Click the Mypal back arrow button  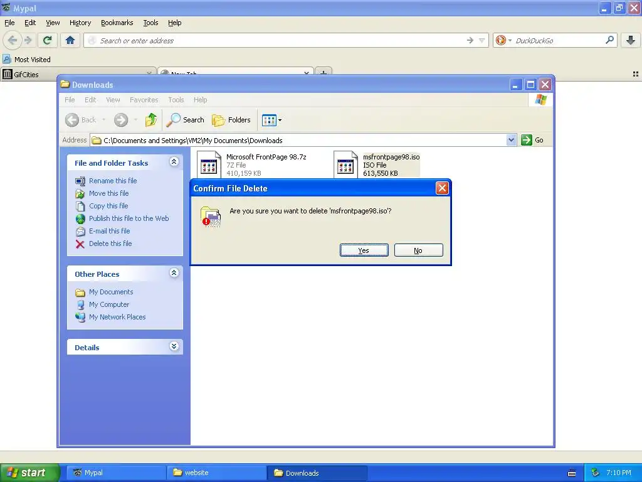tap(13, 40)
